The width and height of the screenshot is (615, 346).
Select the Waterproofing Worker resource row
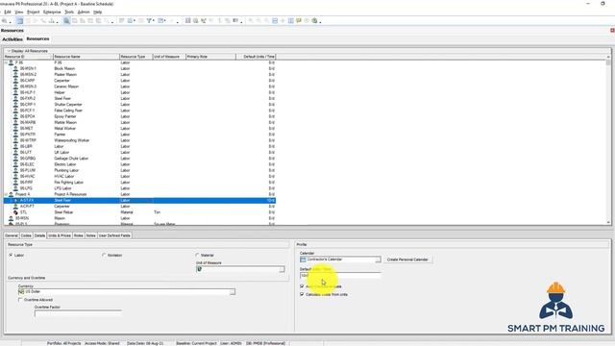point(139,140)
